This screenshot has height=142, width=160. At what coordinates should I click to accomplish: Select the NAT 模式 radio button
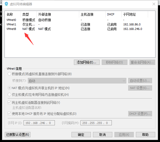[10, 88]
